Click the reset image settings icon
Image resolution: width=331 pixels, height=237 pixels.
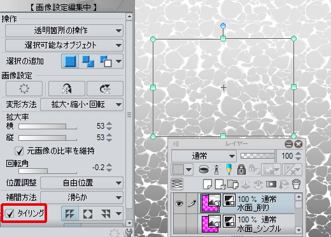(x=24, y=89)
